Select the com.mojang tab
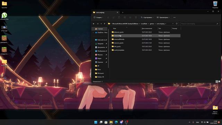 pyautogui.click(x=105, y=12)
